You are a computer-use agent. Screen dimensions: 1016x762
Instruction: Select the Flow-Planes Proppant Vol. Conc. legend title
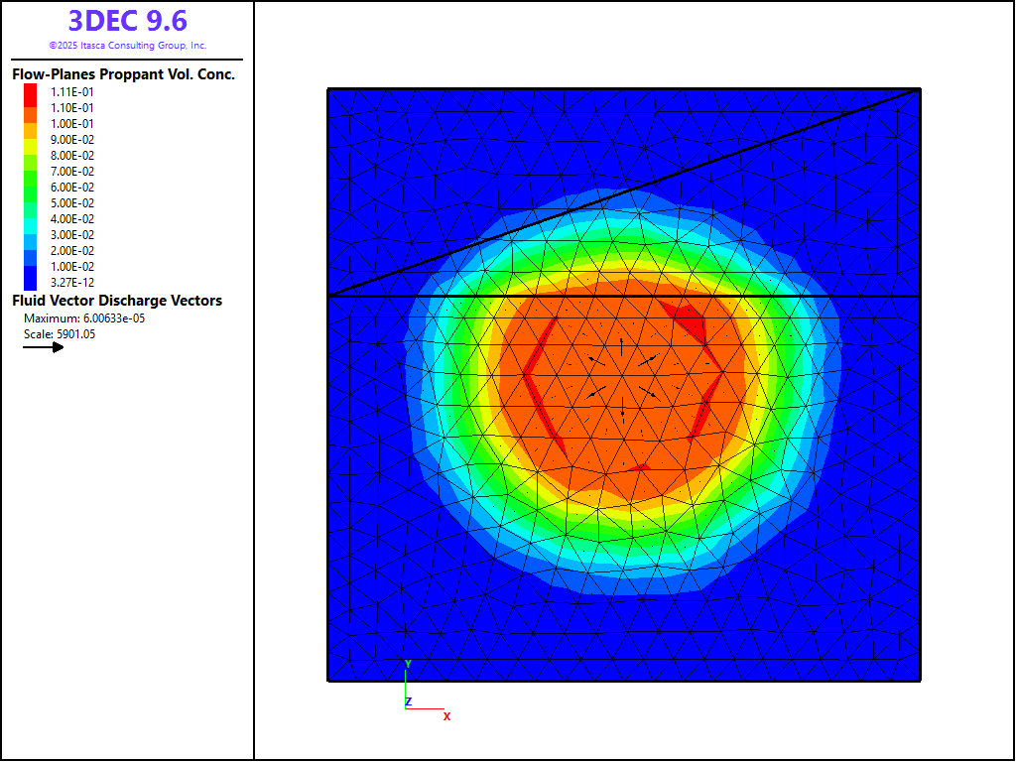pos(123,74)
